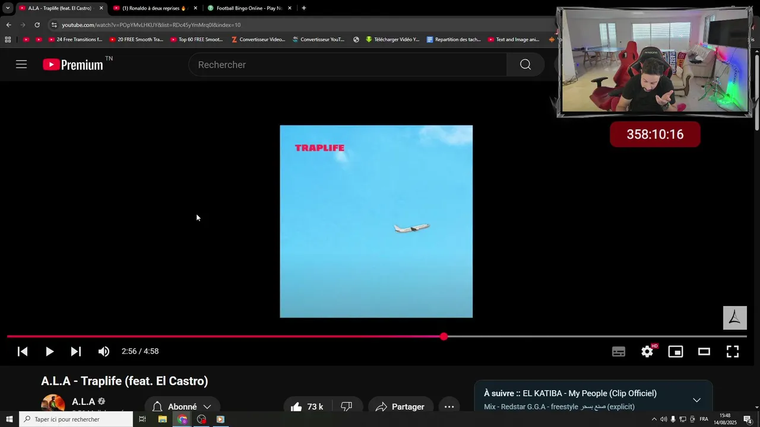Expand the À suivre playlist panel chevron

tap(696, 400)
